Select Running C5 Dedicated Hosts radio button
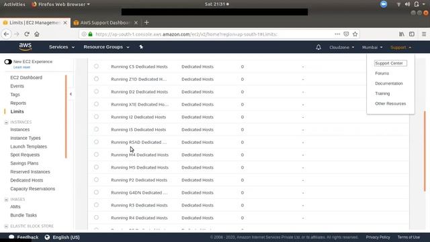The height and width of the screenshot is (242, 430). [x=96, y=66]
